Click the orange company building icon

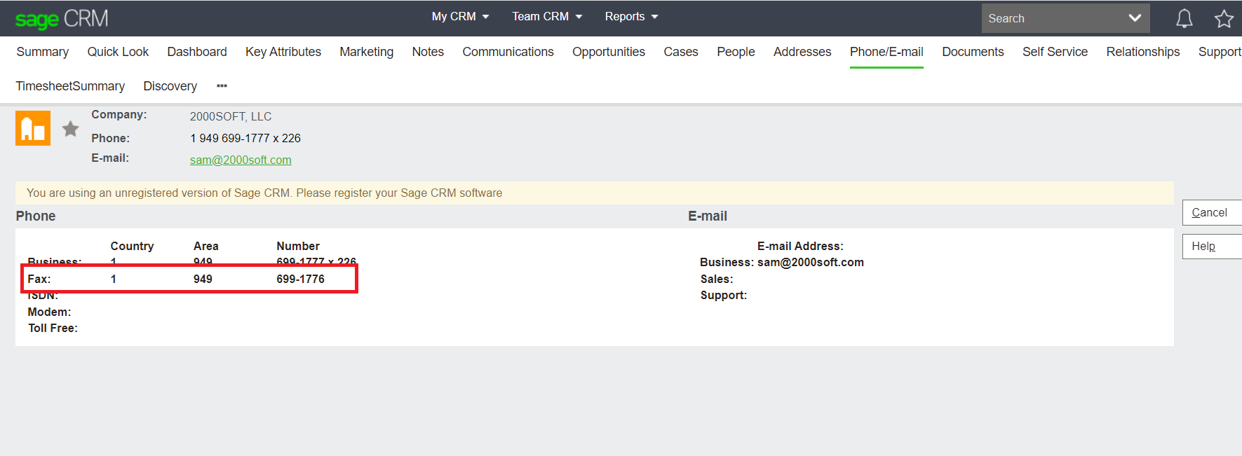click(33, 128)
